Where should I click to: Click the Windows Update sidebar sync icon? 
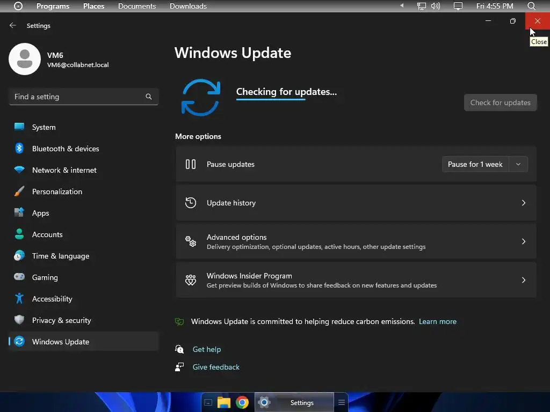pos(19,341)
